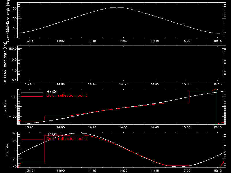
Task: Click the 100 tick on Longitude axis
Action: (14, 97)
